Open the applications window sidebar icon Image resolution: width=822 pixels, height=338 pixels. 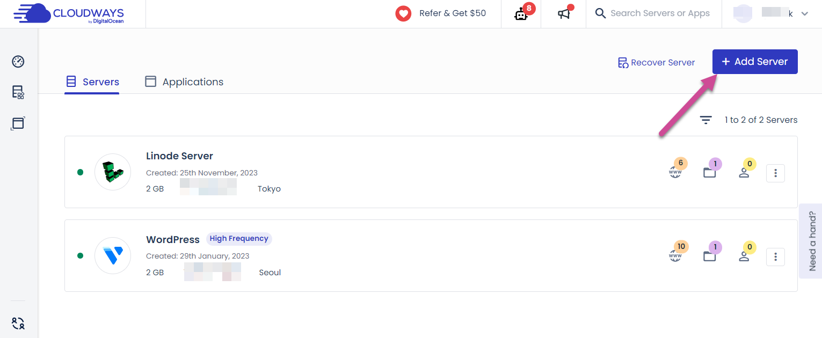pos(18,123)
